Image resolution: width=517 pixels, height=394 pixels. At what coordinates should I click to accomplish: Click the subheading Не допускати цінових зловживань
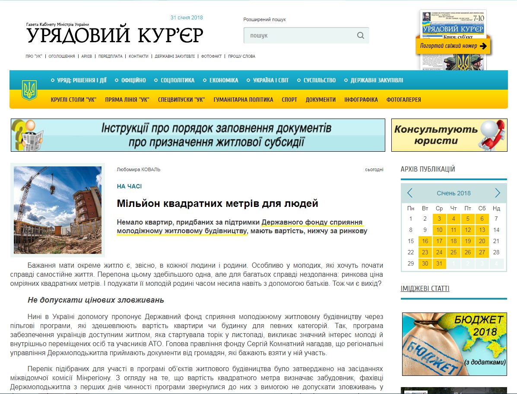[x=96, y=300]
